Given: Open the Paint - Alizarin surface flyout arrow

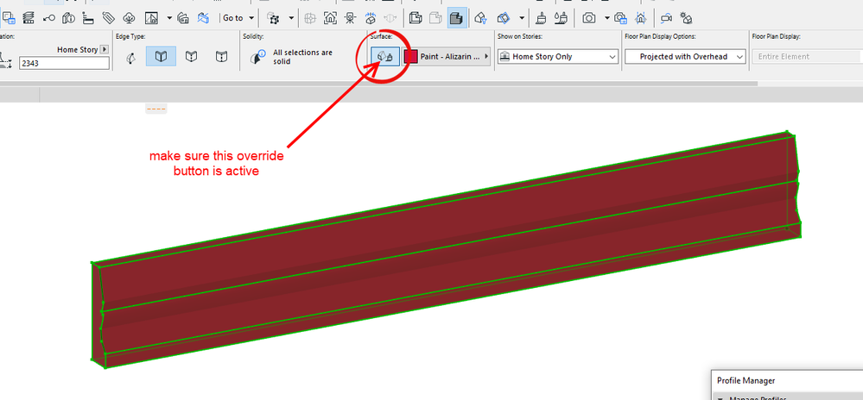Looking at the screenshot, I should [486, 57].
